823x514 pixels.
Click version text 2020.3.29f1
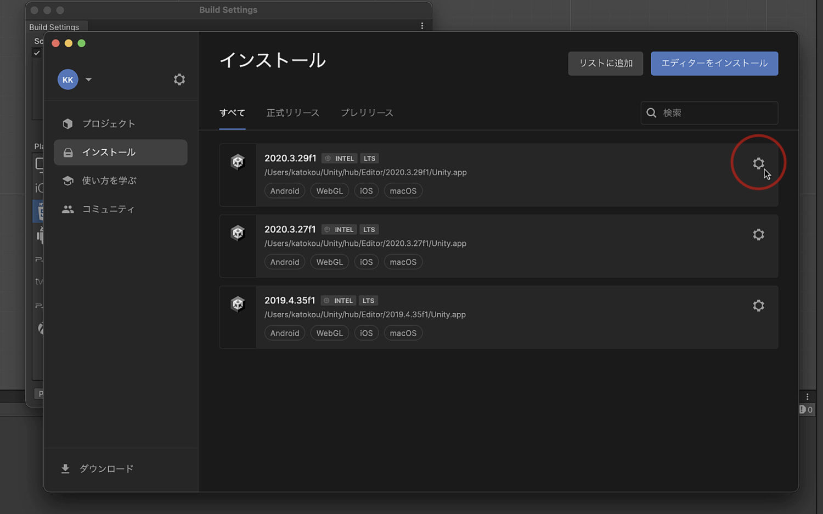290,158
